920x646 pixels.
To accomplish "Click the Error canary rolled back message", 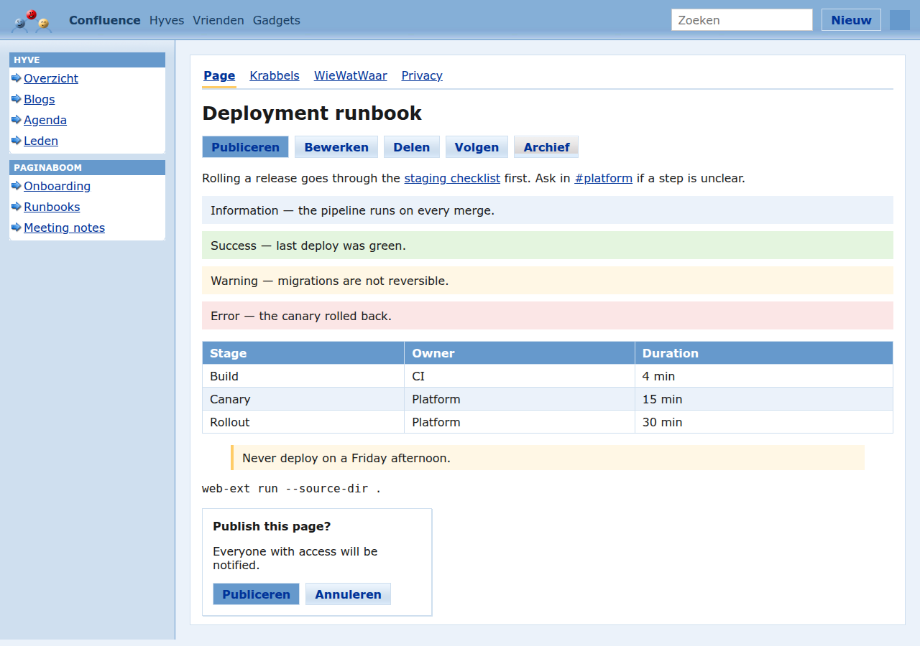I will 548,316.
